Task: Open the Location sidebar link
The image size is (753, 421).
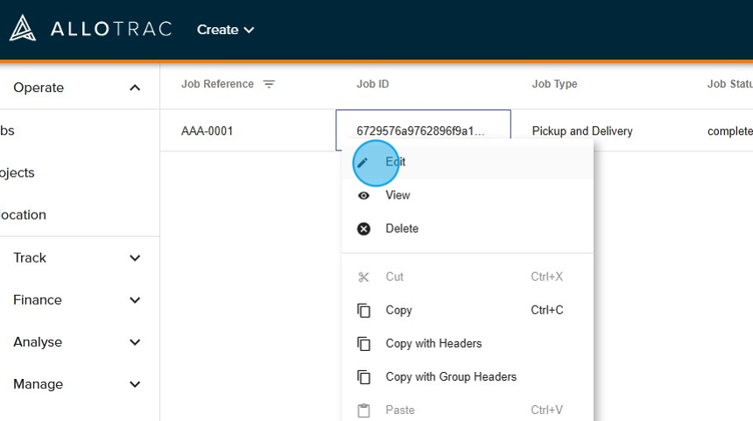Action: [x=24, y=214]
